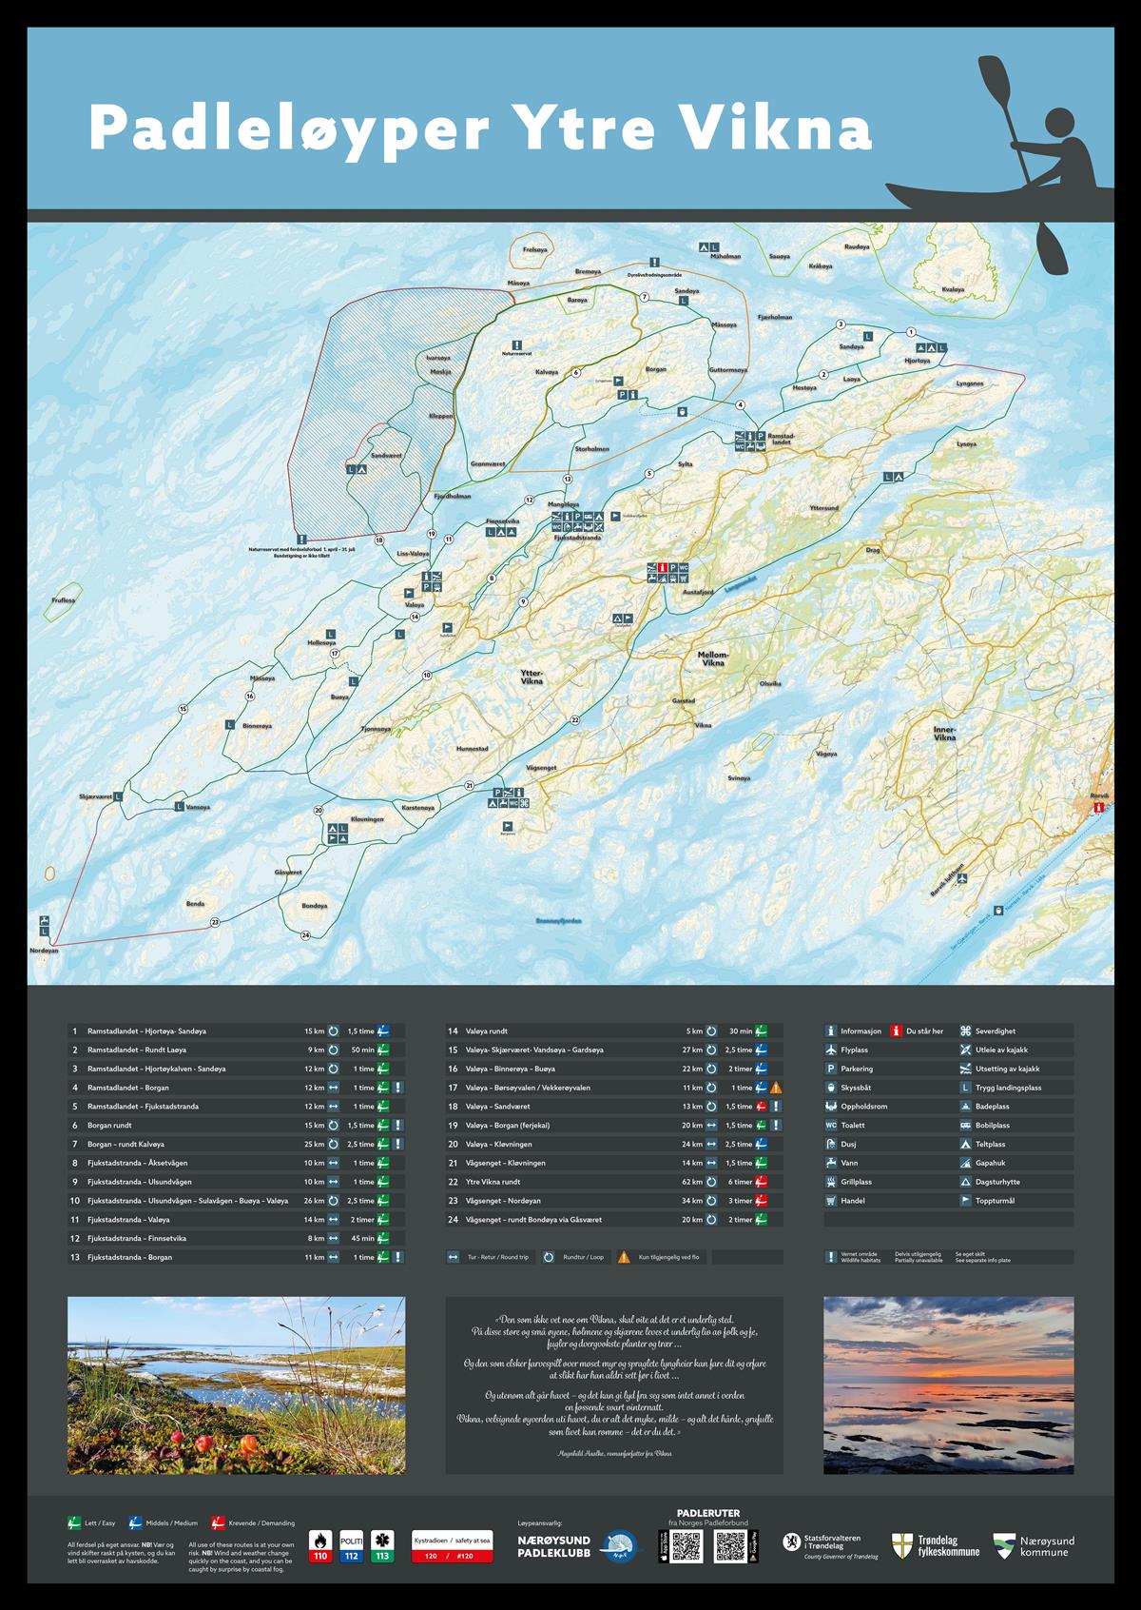Click the Toppturmål flag legend icon
1141x1610 pixels.
pos(965,1201)
